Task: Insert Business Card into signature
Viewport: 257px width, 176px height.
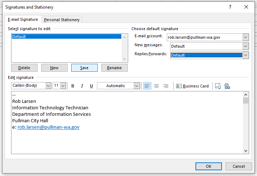Action: click(192, 86)
